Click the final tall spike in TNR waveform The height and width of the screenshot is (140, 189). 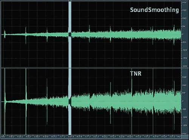pos(174,105)
